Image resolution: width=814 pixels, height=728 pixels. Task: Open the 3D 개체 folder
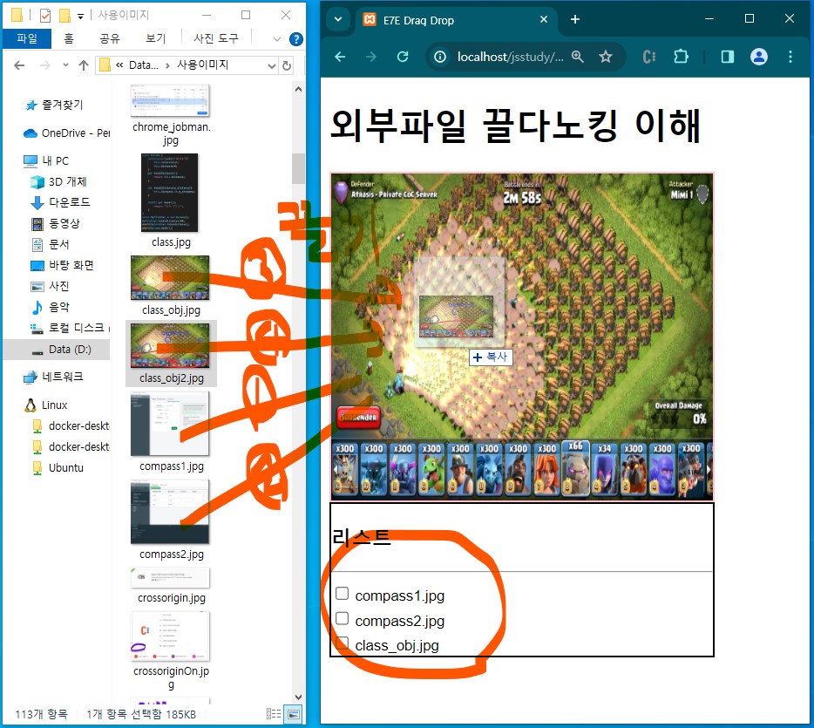(58, 181)
